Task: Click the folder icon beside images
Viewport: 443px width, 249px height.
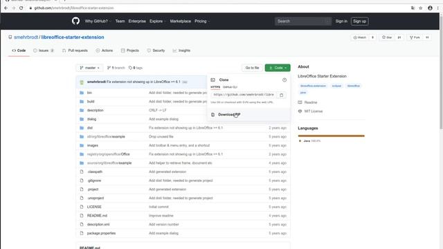Action: pyautogui.click(x=82, y=145)
